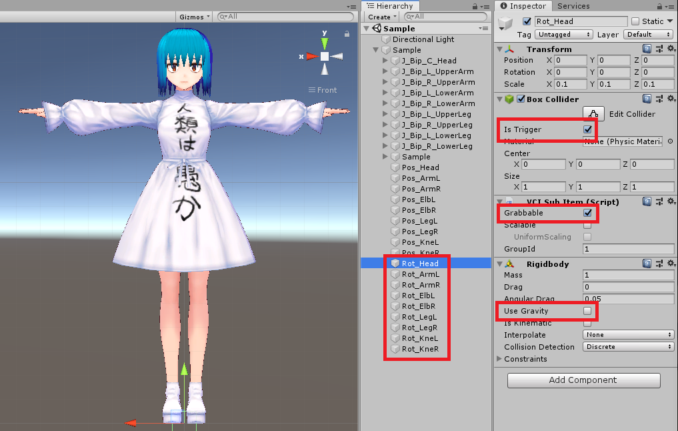
Task: Click the Inspector panel lock icon
Action: [x=659, y=7]
